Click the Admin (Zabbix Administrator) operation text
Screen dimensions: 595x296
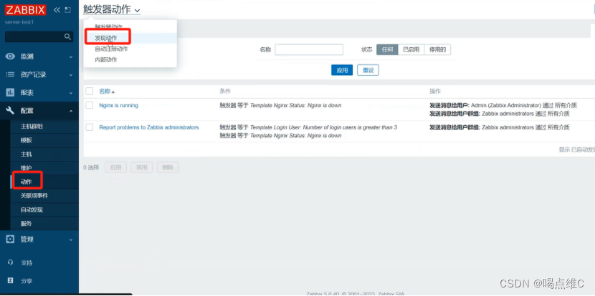[x=506, y=106]
